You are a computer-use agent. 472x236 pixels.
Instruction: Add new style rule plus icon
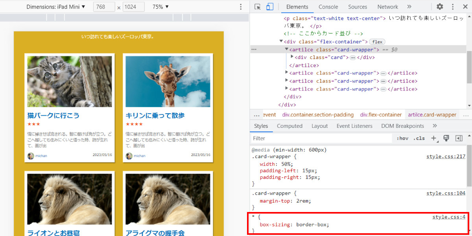pos(433,138)
